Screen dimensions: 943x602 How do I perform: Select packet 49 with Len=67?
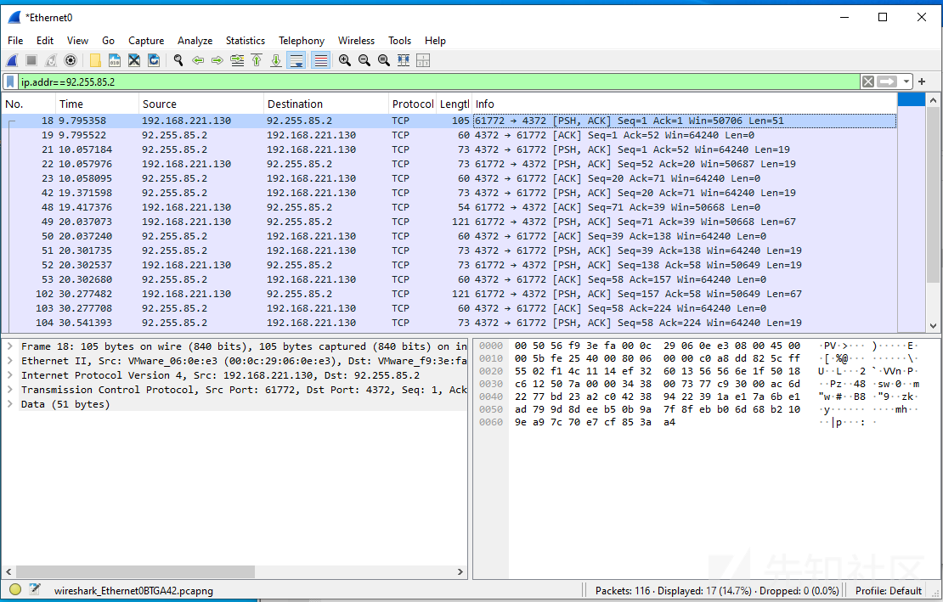click(x=449, y=222)
